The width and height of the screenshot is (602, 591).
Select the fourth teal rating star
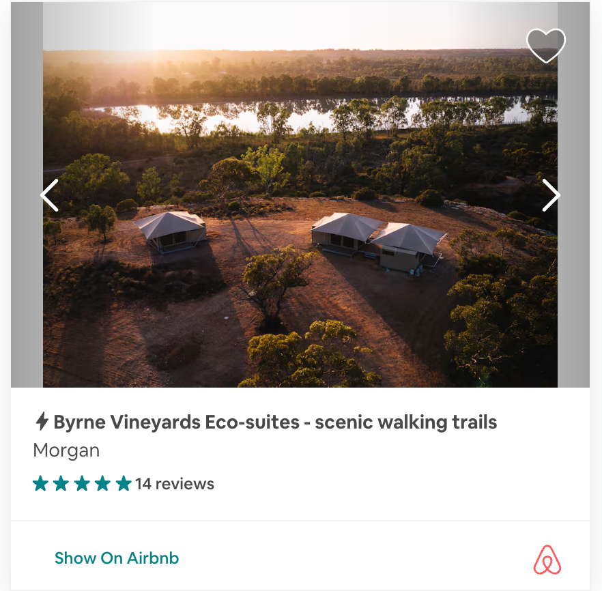pyautogui.click(x=102, y=483)
